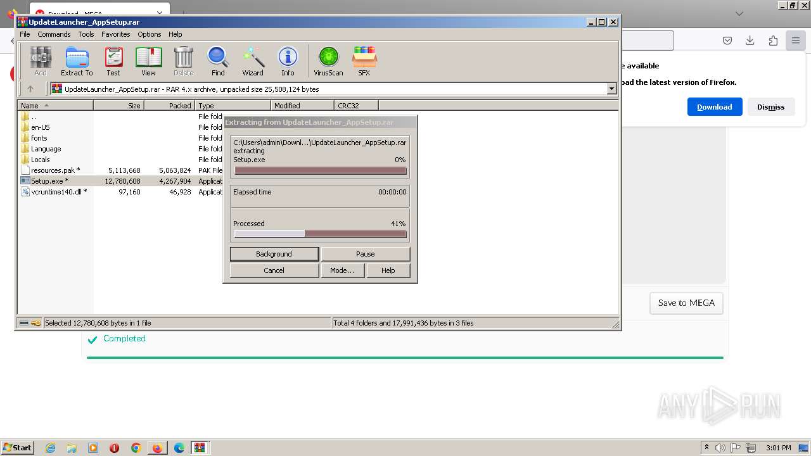Launch Internet Explorer from taskbar
This screenshot has width=811, height=456.
(50, 448)
